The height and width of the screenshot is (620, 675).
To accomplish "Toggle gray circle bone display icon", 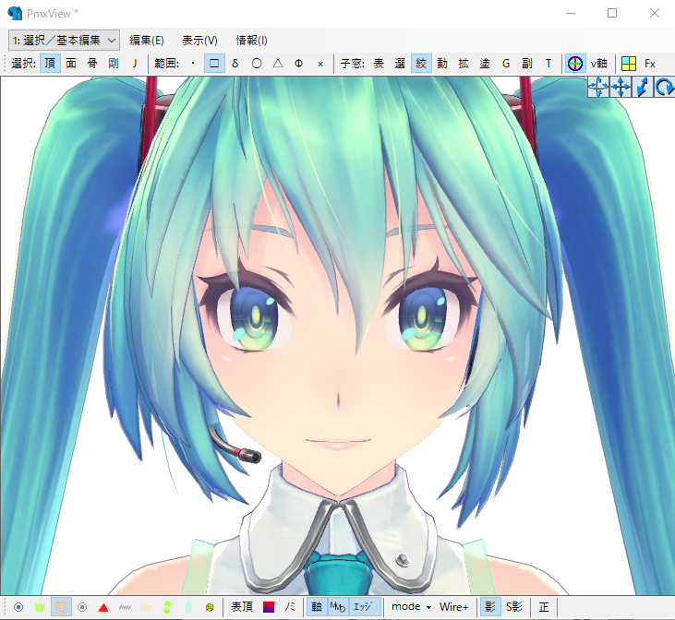I will coord(82,607).
